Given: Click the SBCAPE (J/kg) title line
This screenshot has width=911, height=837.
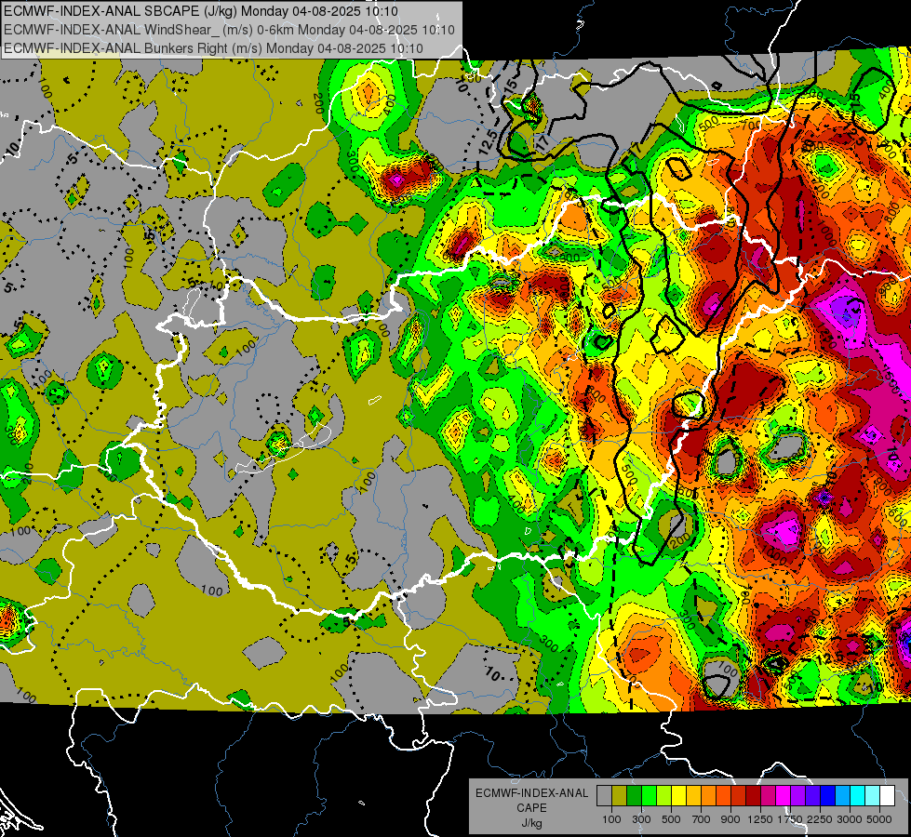Looking at the screenshot, I should 201,11.
